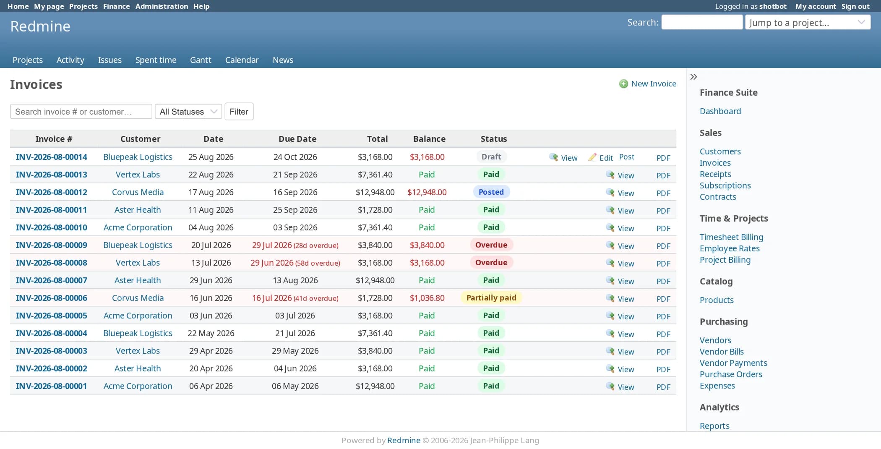Screen dimensions: 881x449
Task: Open Vendor Bills in the sidebar
Action: point(722,352)
